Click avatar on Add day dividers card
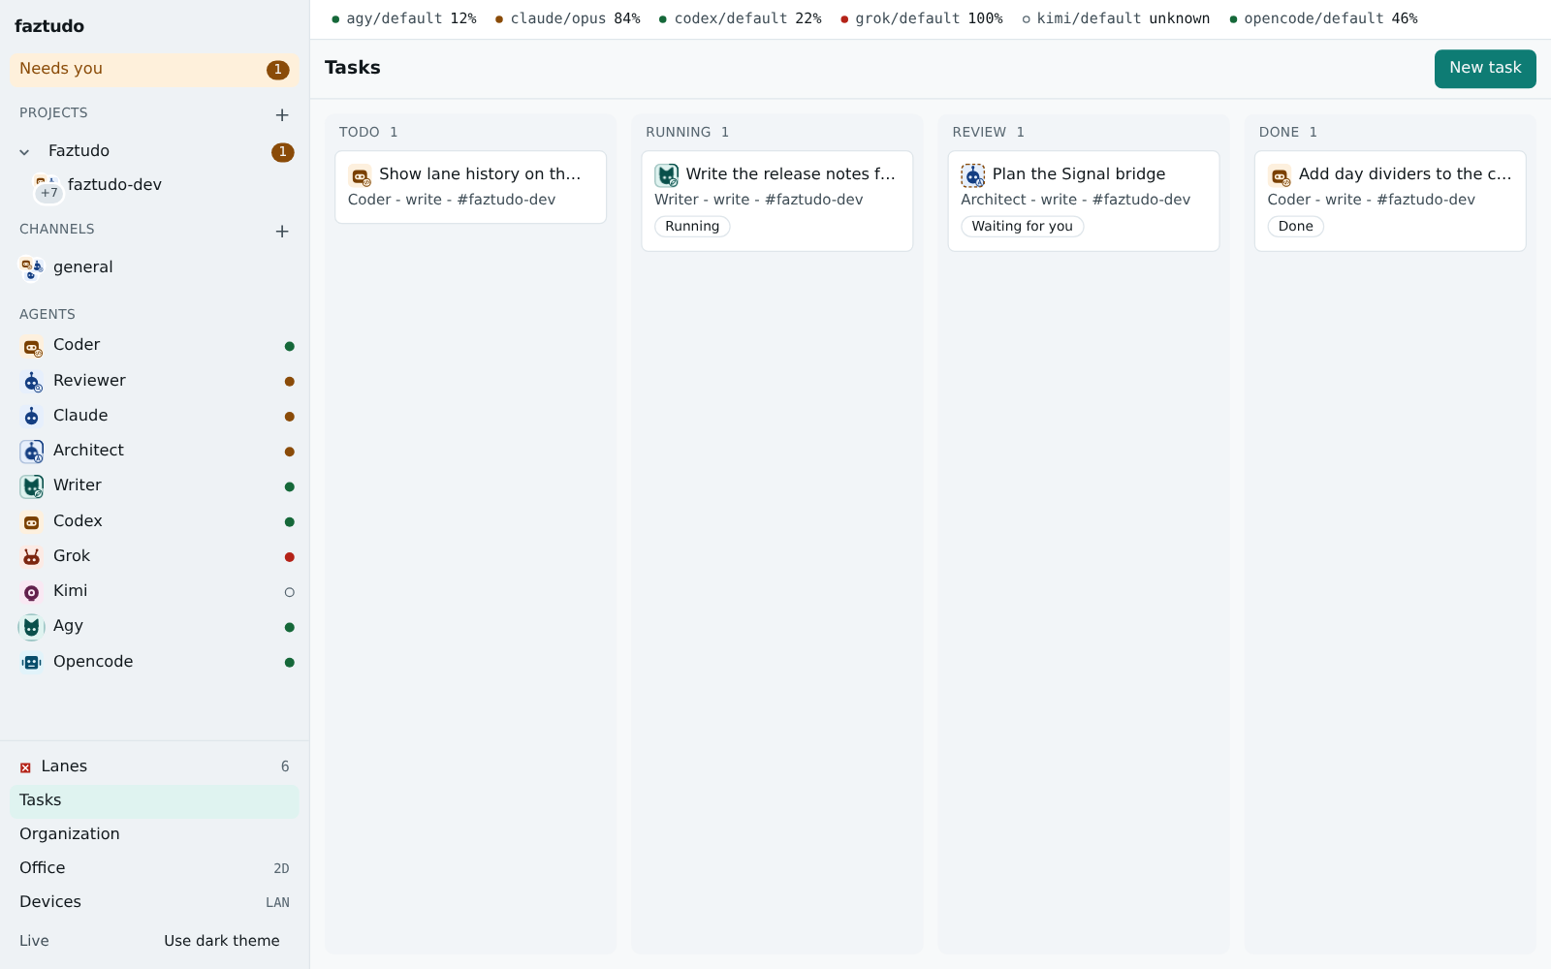Image resolution: width=1551 pixels, height=969 pixels. [1280, 175]
